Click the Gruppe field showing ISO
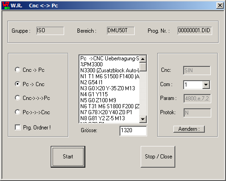Image resolution: width=226 pixels, height=181 pixels. pos(50,31)
